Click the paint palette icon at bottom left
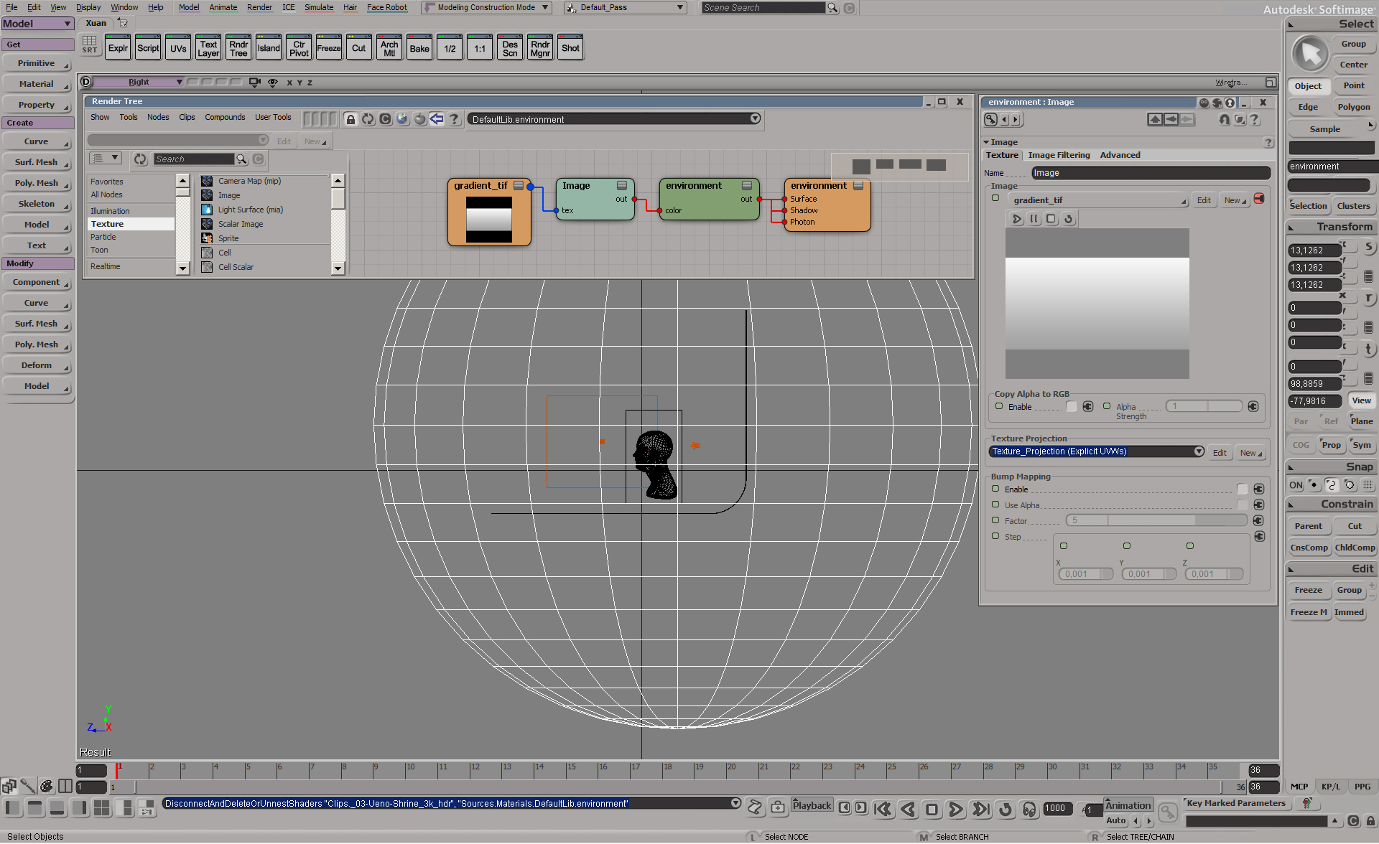 [x=46, y=786]
